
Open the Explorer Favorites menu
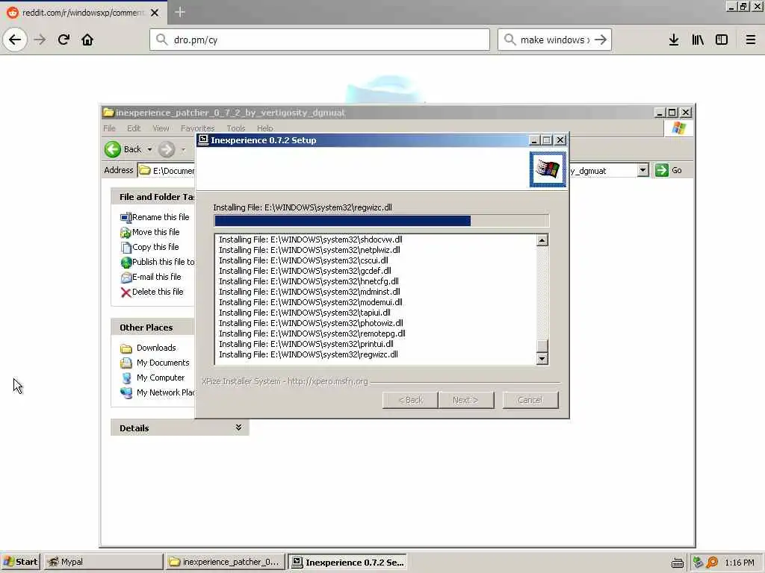(197, 128)
